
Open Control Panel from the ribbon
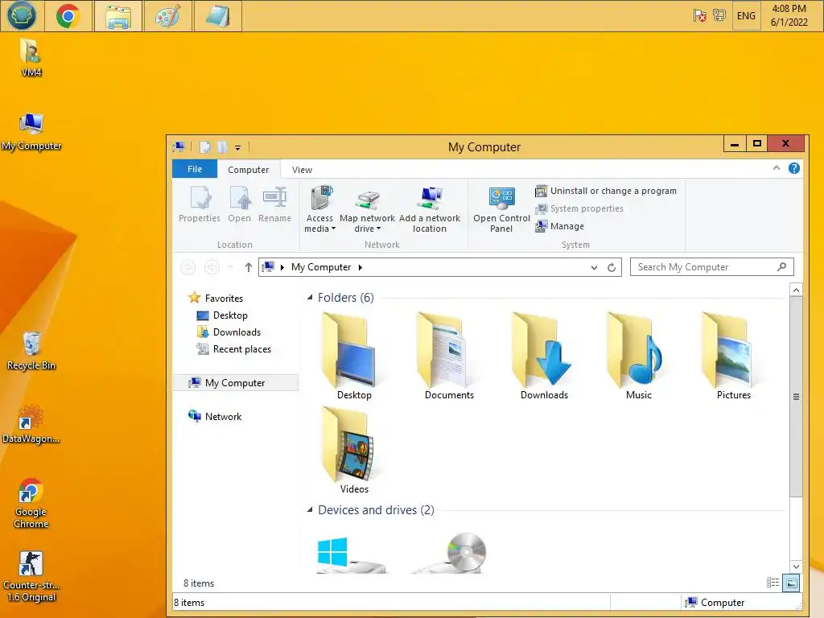pos(501,208)
